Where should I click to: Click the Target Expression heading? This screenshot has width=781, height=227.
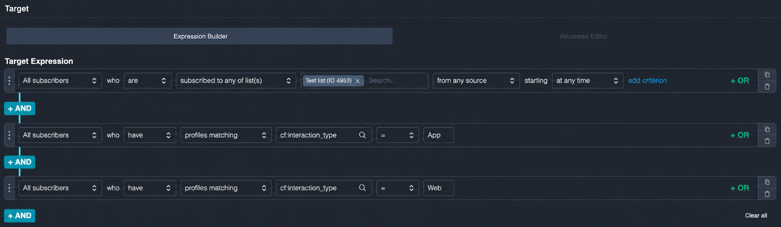click(x=39, y=61)
